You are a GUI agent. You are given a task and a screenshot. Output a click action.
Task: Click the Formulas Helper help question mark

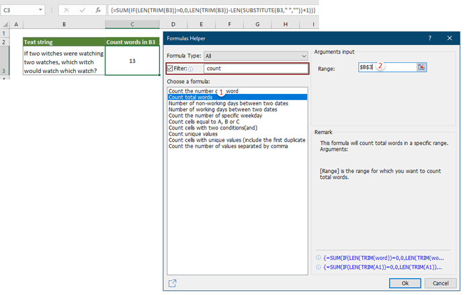[430, 38]
